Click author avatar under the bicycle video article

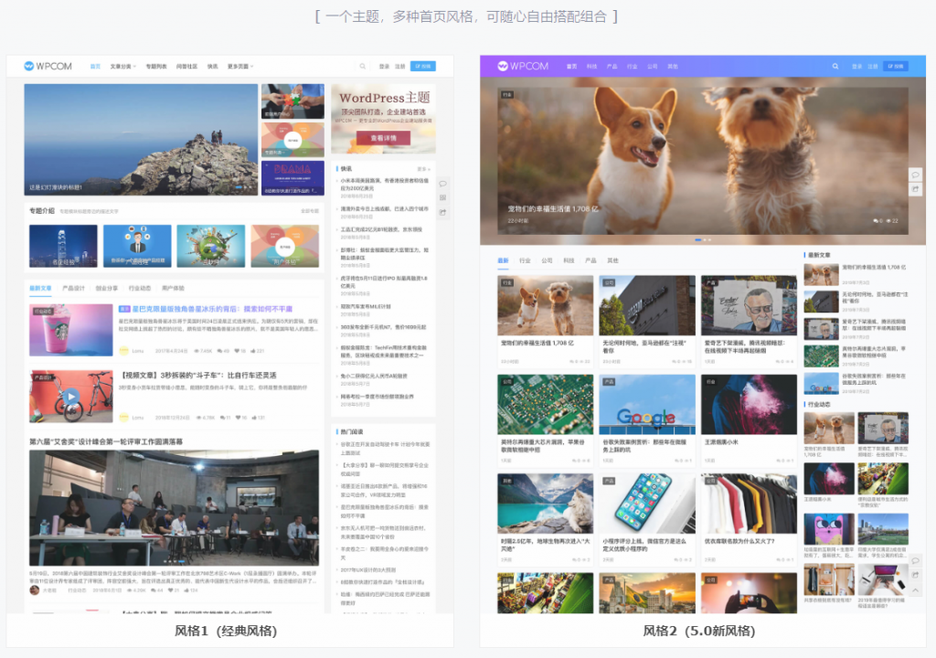pos(123,418)
